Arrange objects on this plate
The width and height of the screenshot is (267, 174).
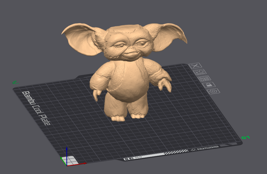pyautogui.click(x=204, y=79)
